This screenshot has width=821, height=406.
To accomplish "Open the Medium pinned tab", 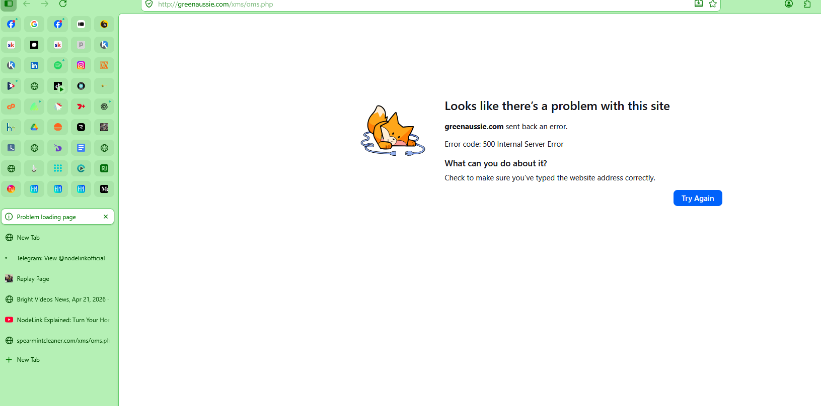I will pyautogui.click(x=104, y=189).
